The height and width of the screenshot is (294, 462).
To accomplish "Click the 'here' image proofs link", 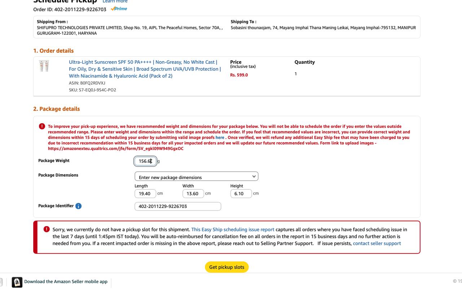I will coord(220,138).
